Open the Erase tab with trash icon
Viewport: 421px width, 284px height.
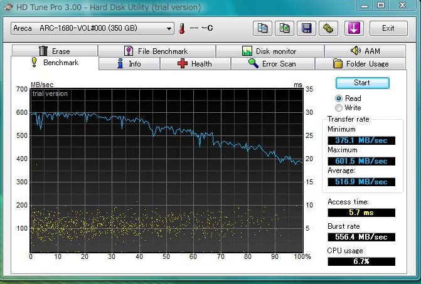(55, 51)
